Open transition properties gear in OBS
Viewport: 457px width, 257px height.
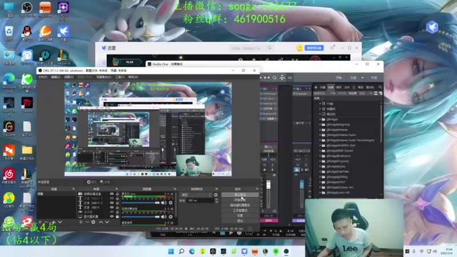[216, 195]
